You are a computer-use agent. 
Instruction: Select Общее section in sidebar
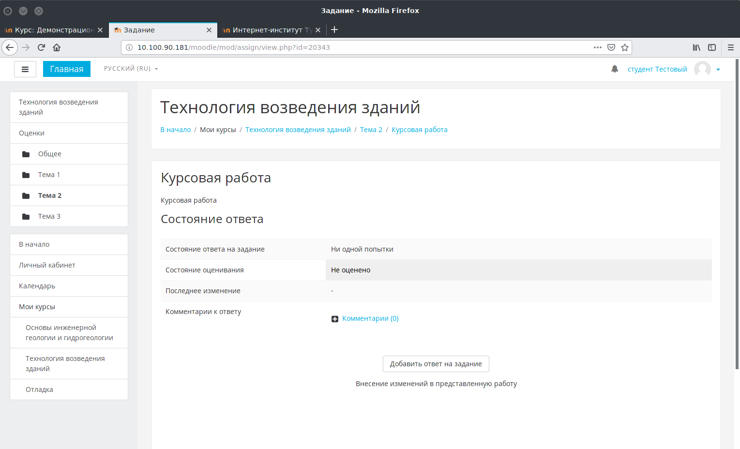69,154
